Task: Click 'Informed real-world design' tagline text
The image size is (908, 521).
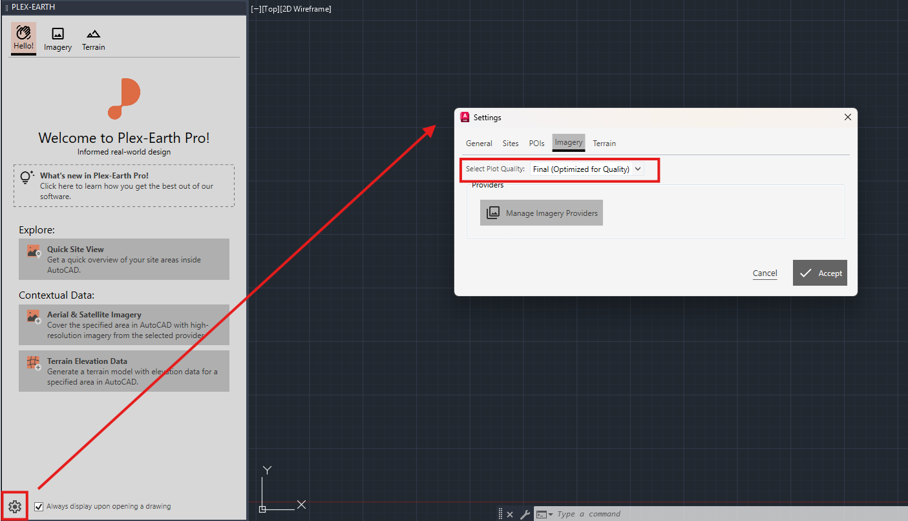Action: [x=124, y=153]
